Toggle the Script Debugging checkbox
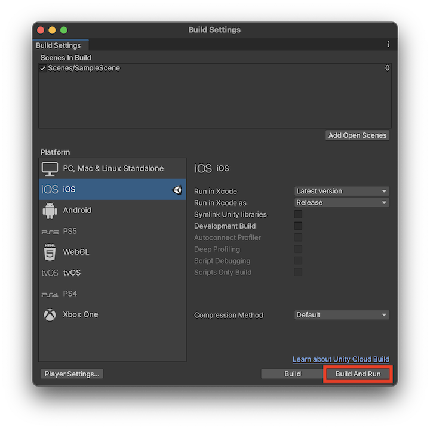 298,261
